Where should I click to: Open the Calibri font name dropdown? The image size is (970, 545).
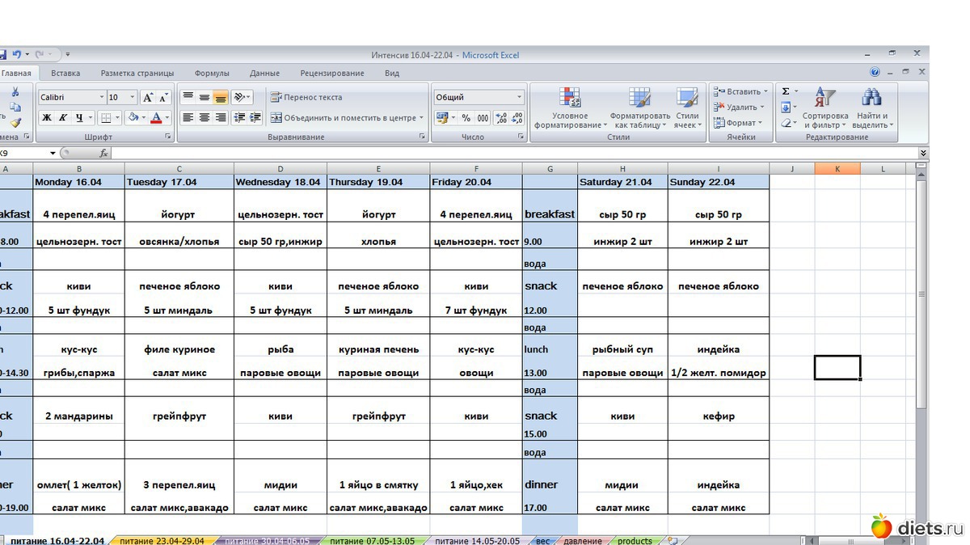[x=102, y=97]
